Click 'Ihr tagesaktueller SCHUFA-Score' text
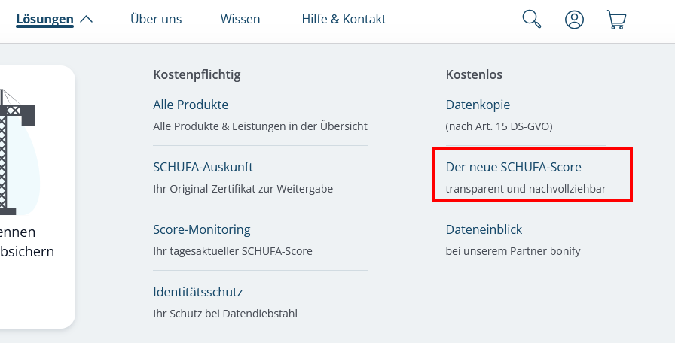675x343 pixels. (x=233, y=251)
